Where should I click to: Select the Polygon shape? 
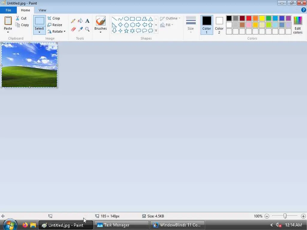click(x=145, y=19)
